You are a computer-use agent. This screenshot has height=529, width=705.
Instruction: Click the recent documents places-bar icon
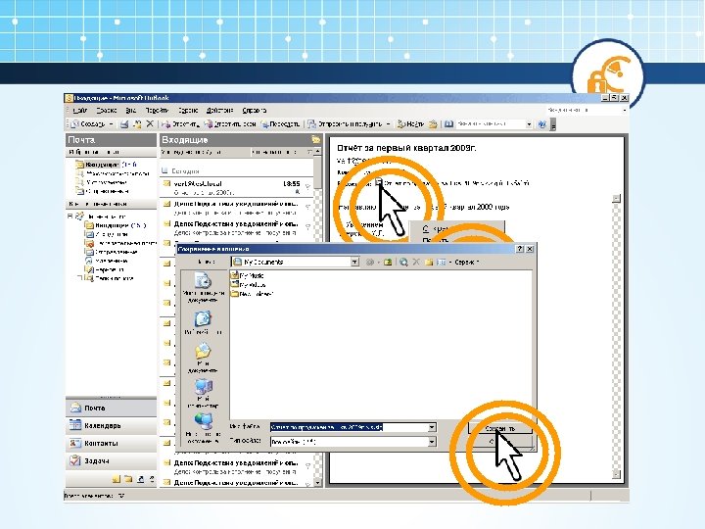[204, 287]
